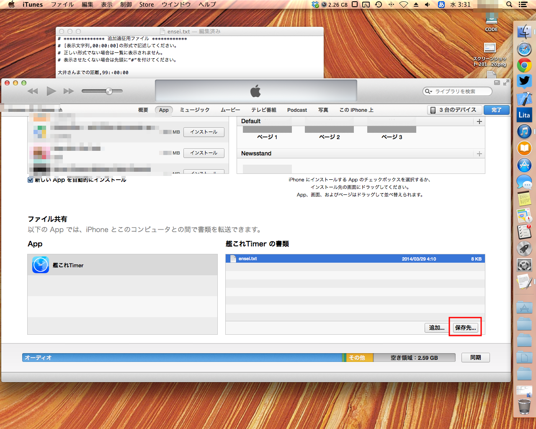Switch to the ミュージック tab
This screenshot has width=536, height=429.
pos(195,110)
